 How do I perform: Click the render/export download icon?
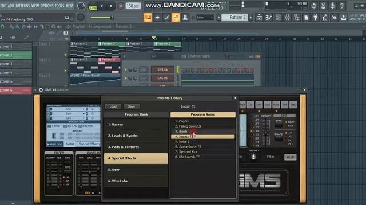tap(343, 18)
